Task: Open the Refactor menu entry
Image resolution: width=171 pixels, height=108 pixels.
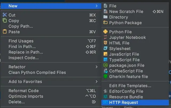Action: click(x=51, y=67)
